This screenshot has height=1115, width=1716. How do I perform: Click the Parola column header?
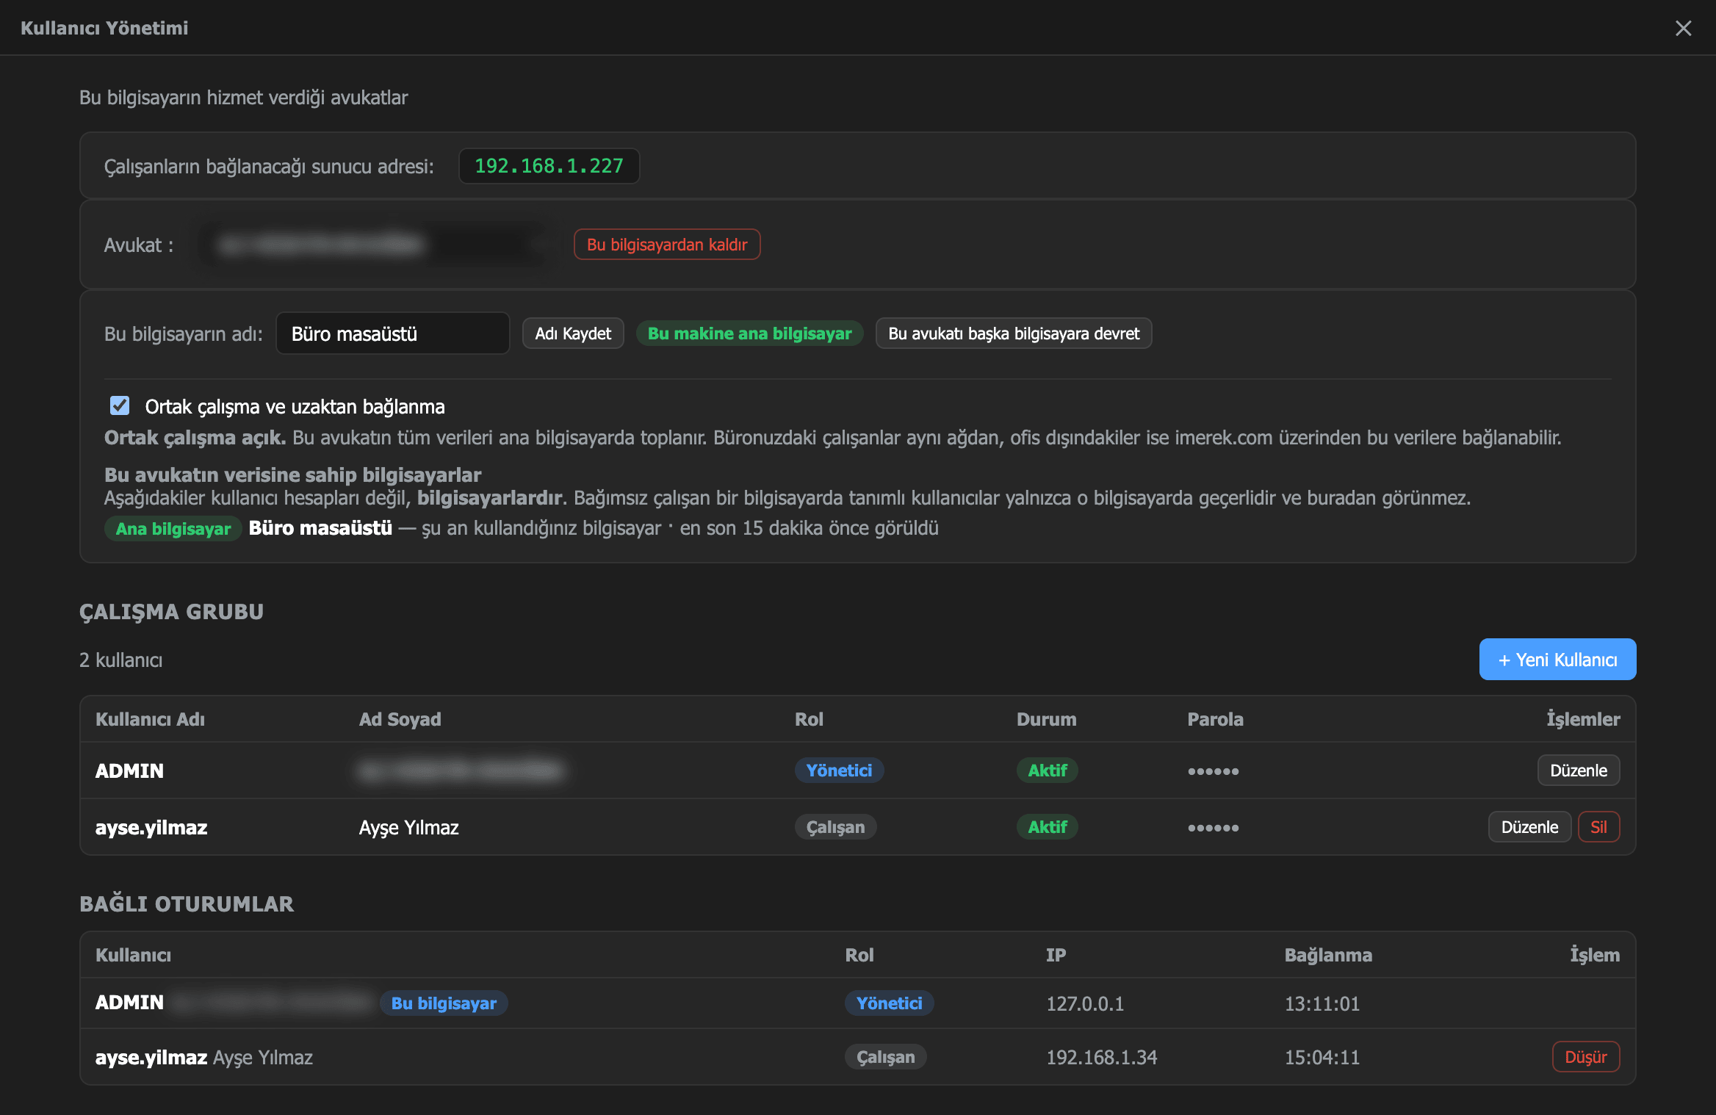(1215, 719)
